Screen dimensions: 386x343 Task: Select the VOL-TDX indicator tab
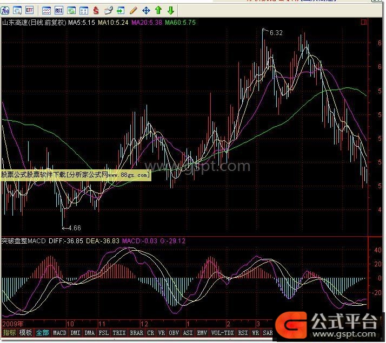[223, 333]
